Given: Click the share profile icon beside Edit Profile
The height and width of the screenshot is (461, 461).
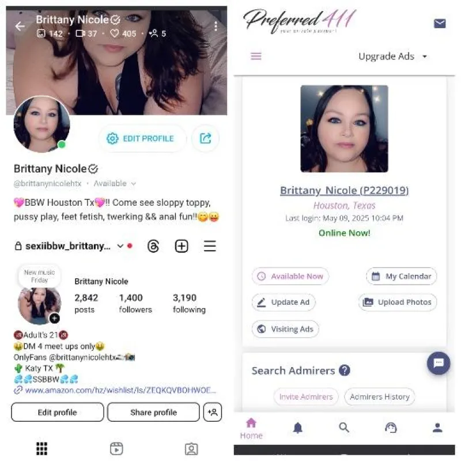Looking at the screenshot, I should pyautogui.click(x=206, y=138).
